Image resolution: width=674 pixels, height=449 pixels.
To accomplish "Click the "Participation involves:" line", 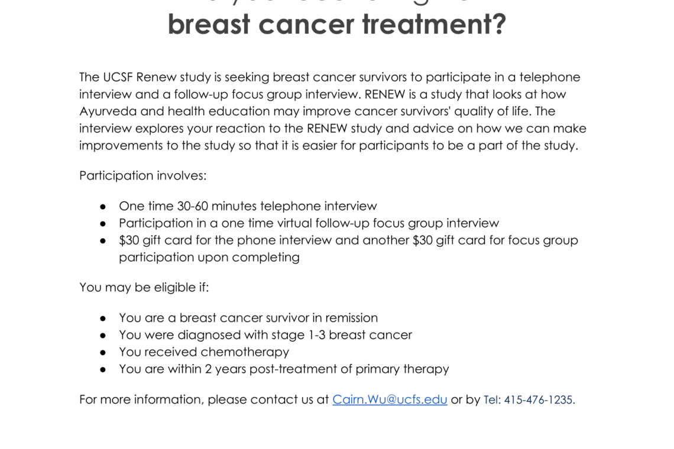I will (x=142, y=175).
